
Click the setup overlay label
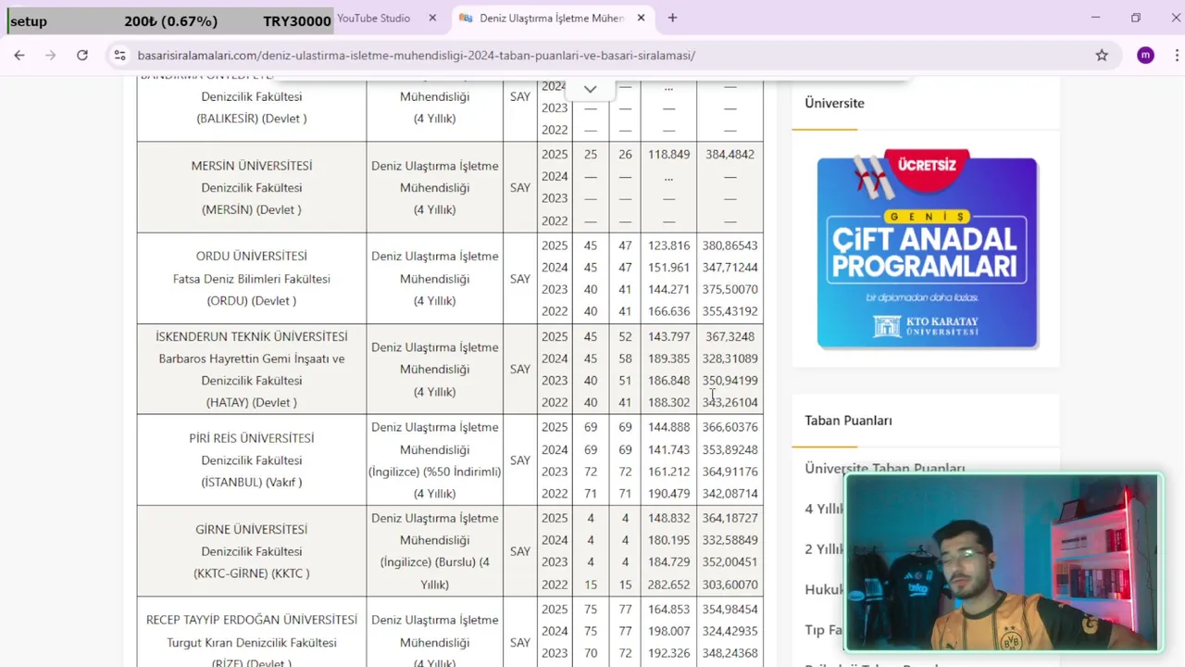click(x=29, y=21)
